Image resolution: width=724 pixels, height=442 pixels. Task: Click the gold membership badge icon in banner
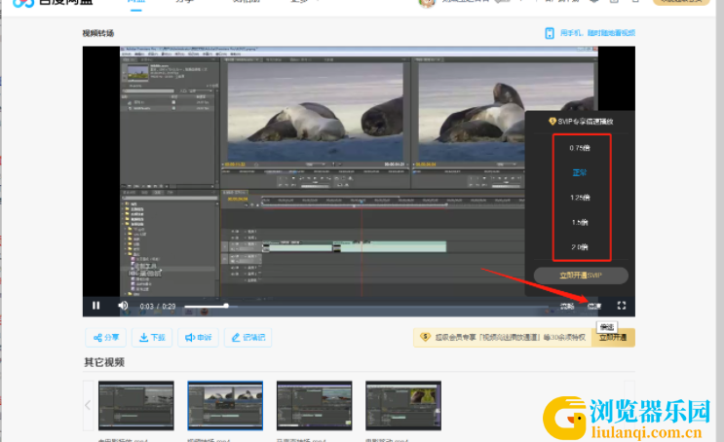pos(425,337)
